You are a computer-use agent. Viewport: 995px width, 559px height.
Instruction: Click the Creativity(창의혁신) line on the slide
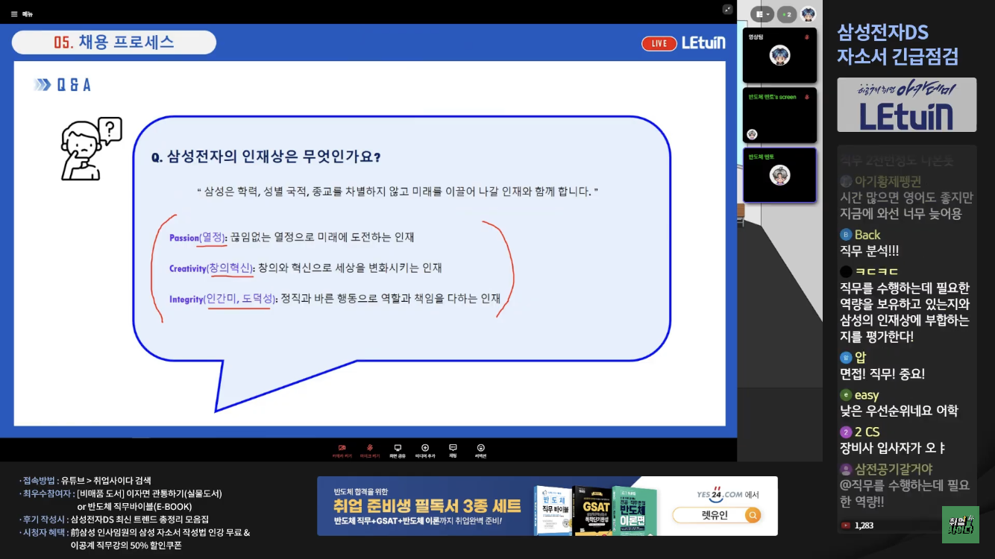[306, 268]
